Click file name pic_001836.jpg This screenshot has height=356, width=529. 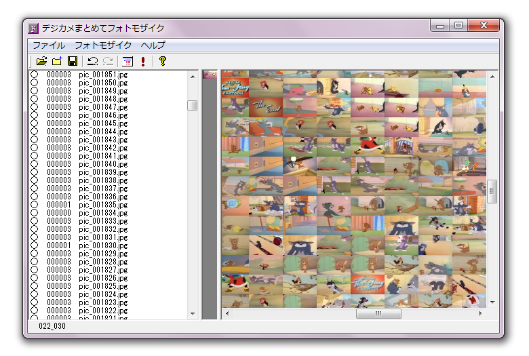tap(103, 197)
